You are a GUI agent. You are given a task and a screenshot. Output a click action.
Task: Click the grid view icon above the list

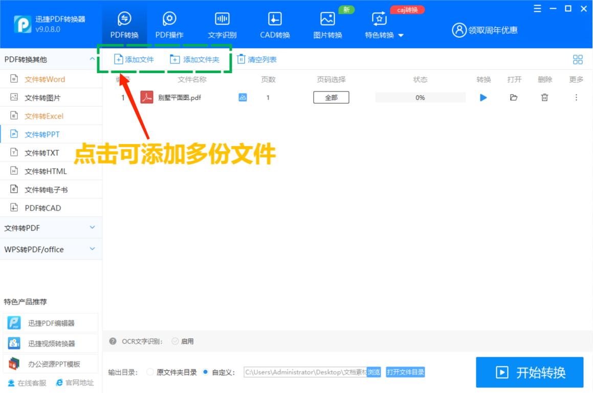pyautogui.click(x=577, y=59)
